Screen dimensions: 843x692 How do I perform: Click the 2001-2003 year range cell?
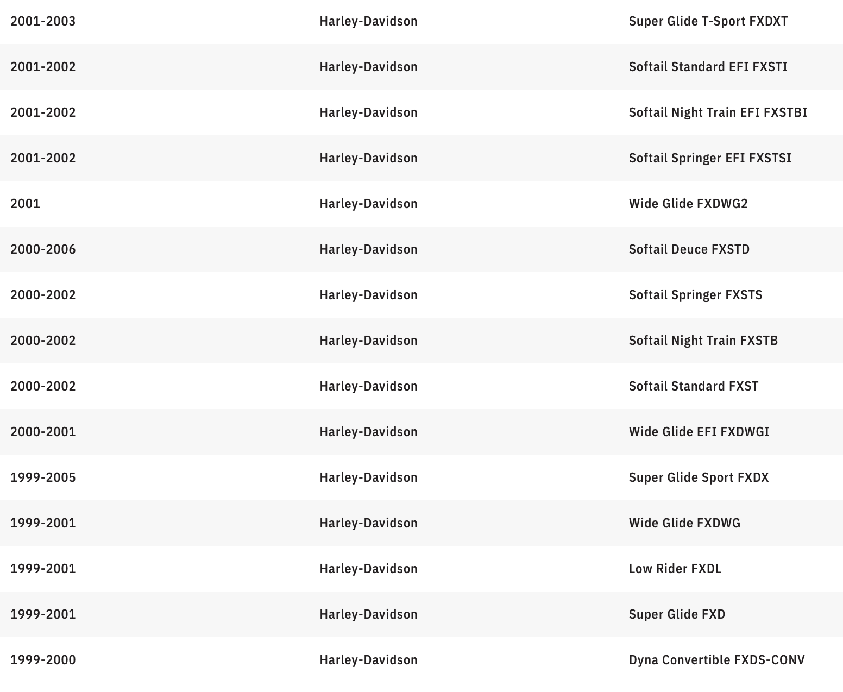point(43,21)
